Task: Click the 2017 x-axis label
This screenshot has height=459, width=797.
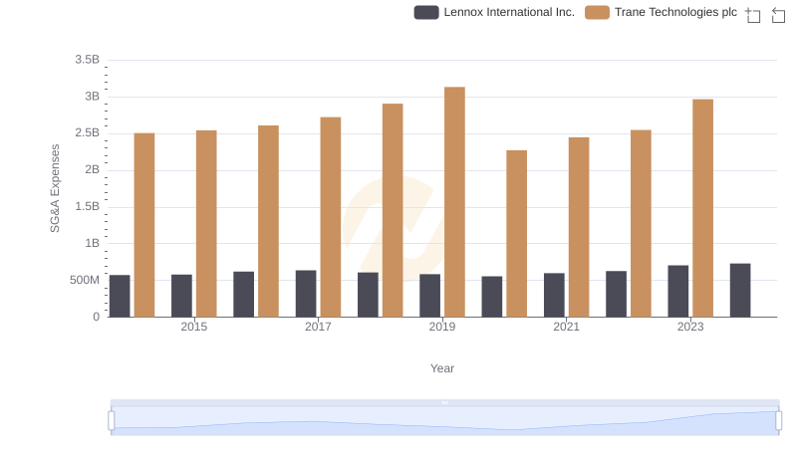Action: click(318, 327)
